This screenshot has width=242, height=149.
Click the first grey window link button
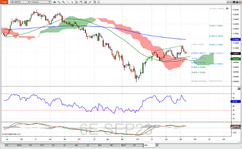tap(228, 2)
